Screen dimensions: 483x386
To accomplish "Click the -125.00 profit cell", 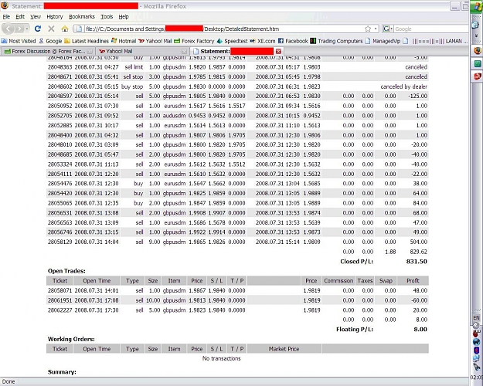I will 417,96.
